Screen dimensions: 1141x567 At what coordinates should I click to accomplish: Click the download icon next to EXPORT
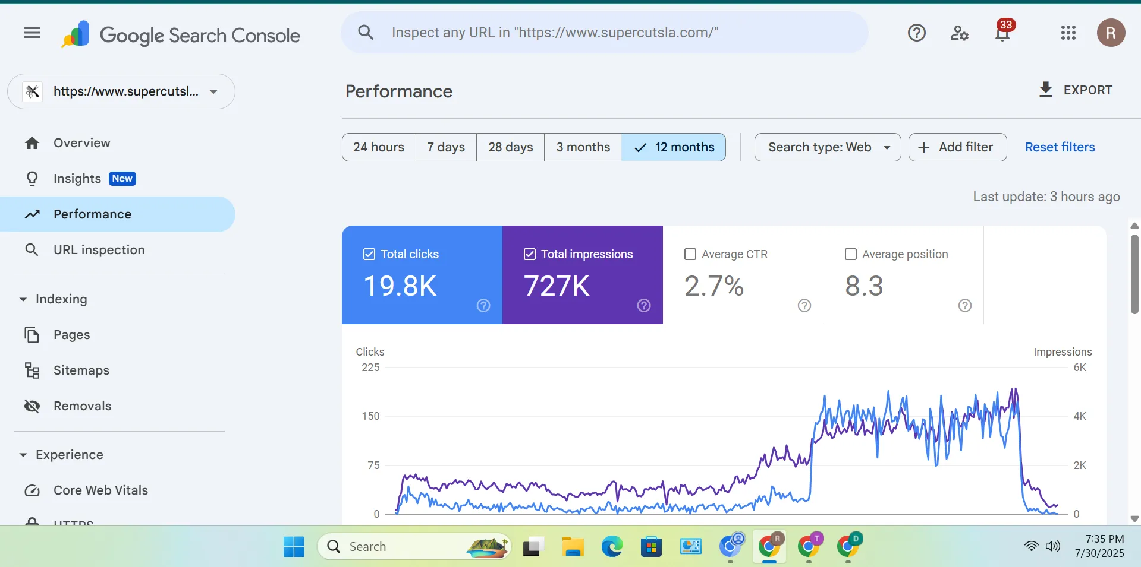point(1045,90)
